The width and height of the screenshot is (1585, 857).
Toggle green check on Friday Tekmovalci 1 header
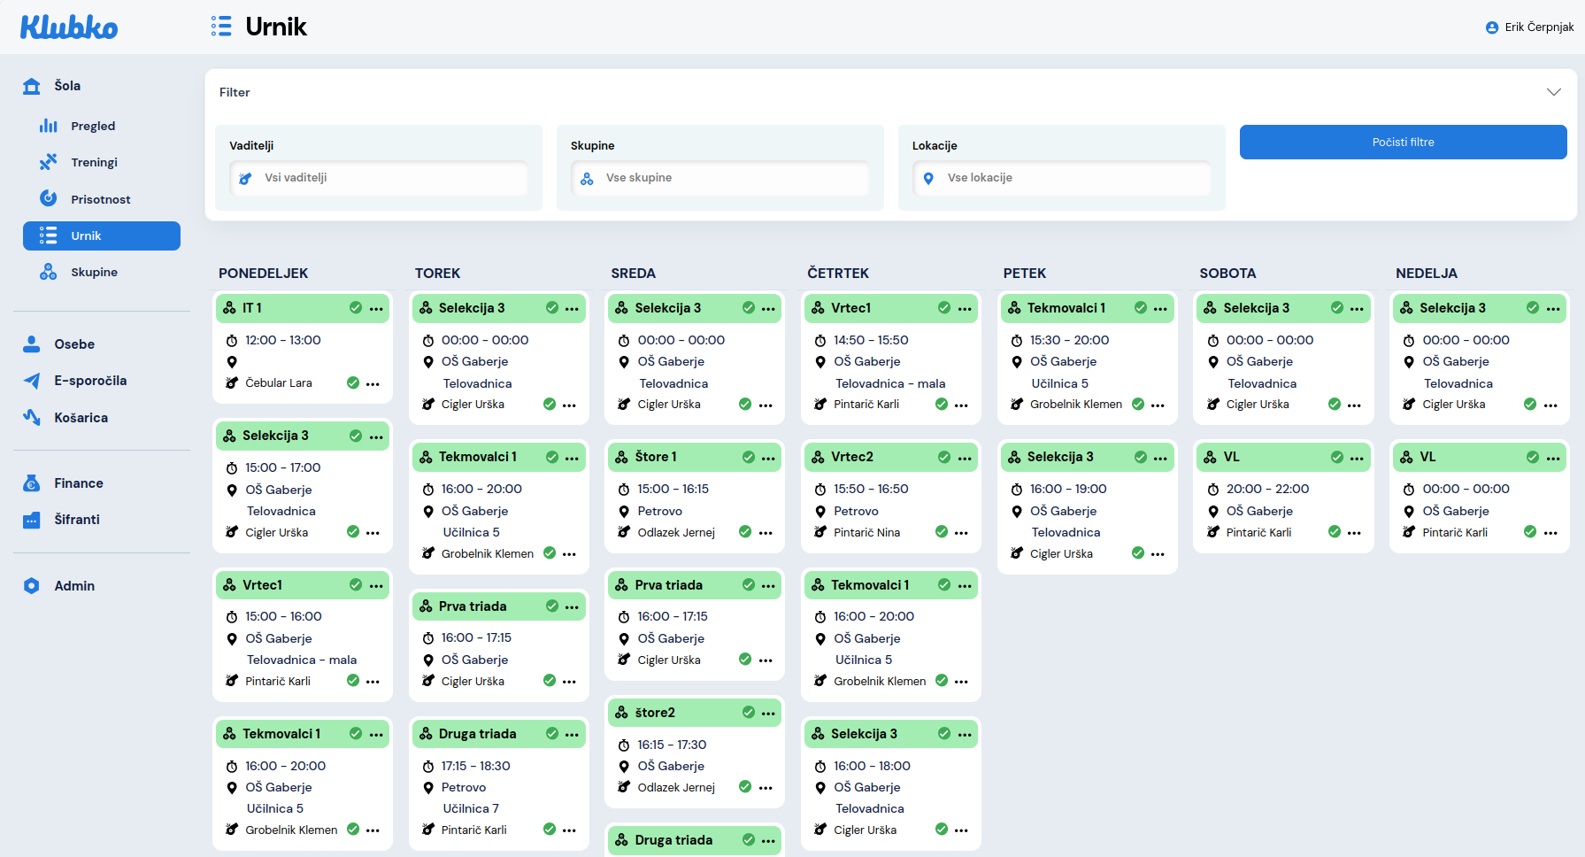tap(1141, 308)
